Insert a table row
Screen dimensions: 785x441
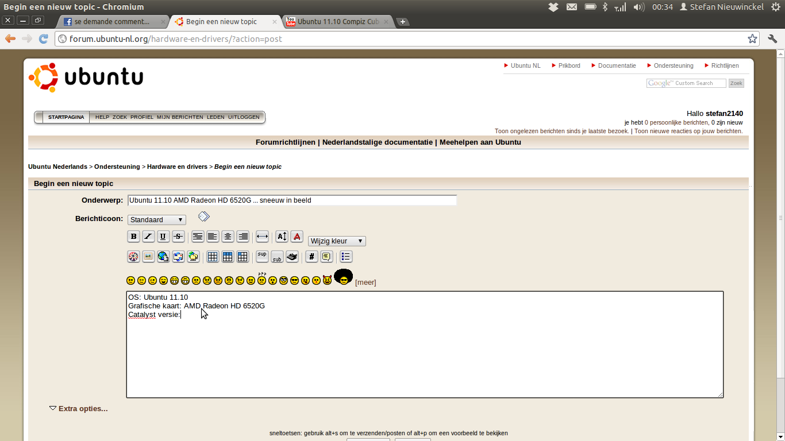[228, 257]
